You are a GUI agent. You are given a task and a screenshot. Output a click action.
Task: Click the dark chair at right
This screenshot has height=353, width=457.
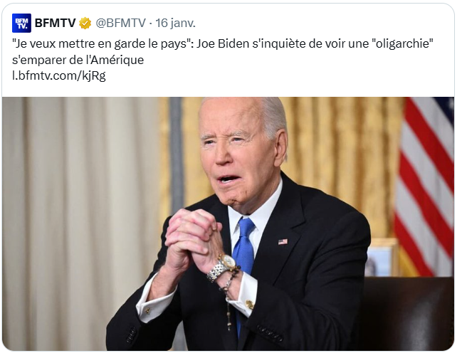click(408, 313)
